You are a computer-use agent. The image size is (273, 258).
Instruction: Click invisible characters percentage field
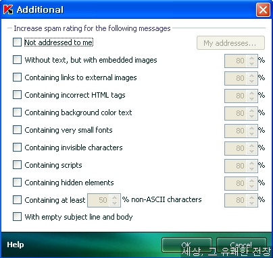coord(236,148)
